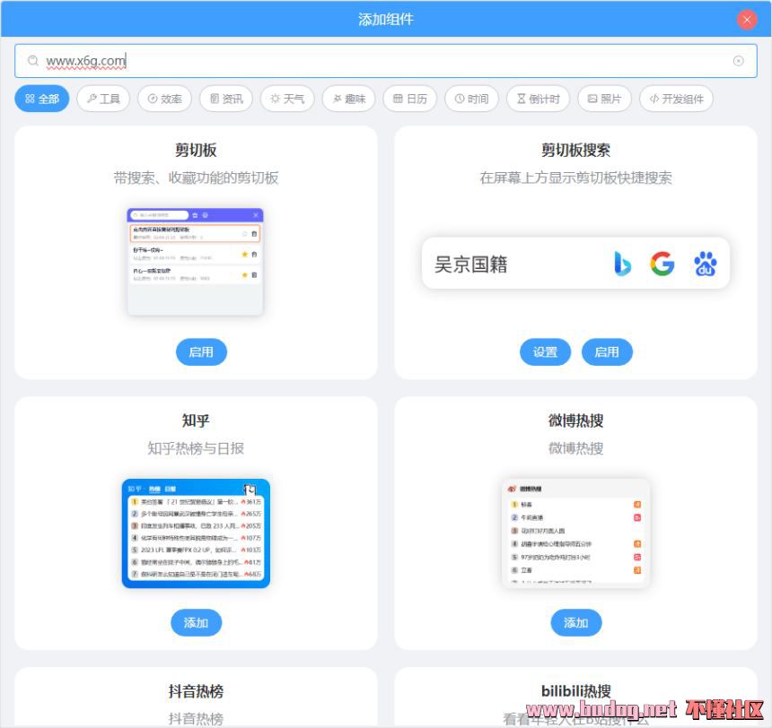Click the 剪切板搜索 card title

tap(576, 150)
